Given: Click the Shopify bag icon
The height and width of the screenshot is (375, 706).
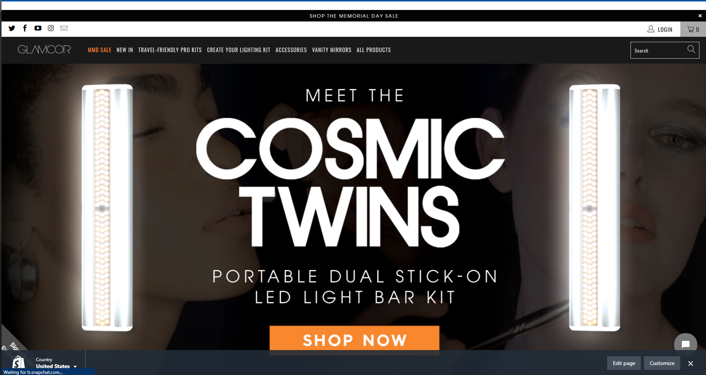Looking at the screenshot, I should [18, 362].
